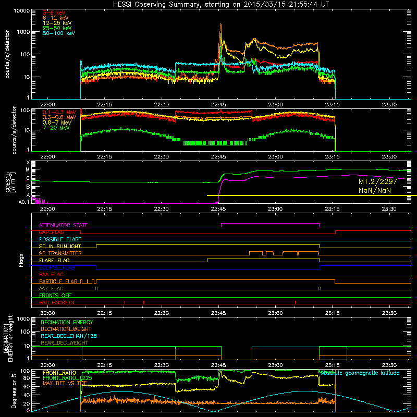Select the orange 6-12 keV legend label

[x=56, y=18]
